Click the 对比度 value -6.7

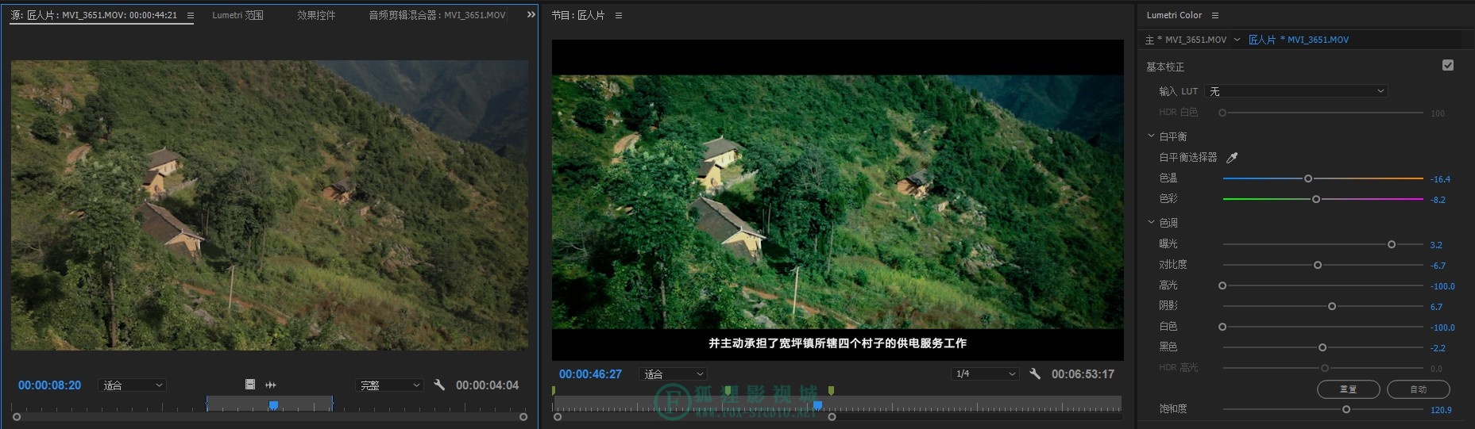(x=1438, y=266)
